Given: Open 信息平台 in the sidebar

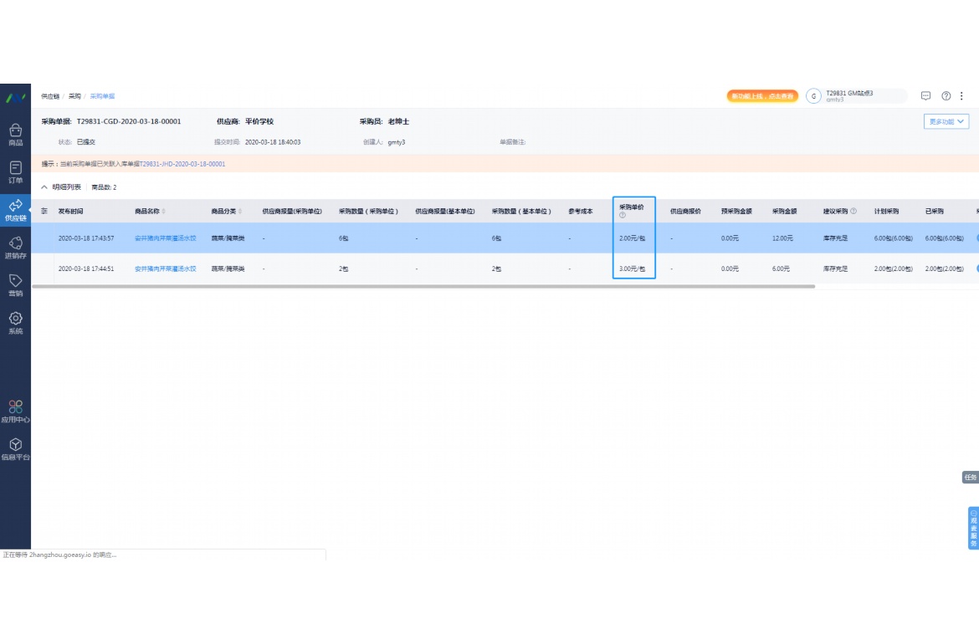Looking at the screenshot, I should point(15,448).
